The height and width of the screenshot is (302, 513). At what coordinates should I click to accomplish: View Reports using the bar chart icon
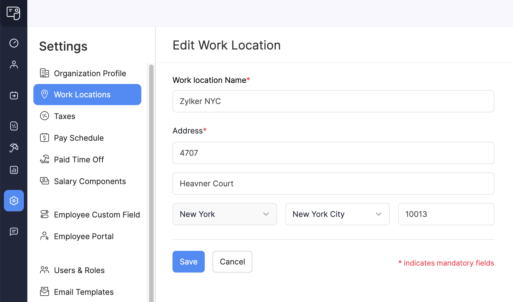pyautogui.click(x=14, y=170)
